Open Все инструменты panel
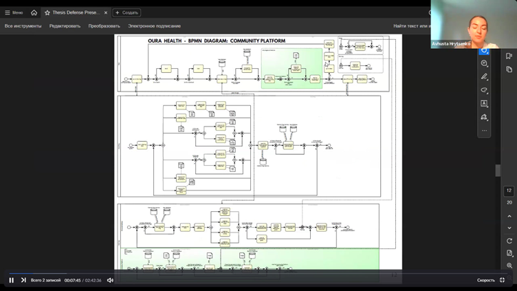 [23, 25]
